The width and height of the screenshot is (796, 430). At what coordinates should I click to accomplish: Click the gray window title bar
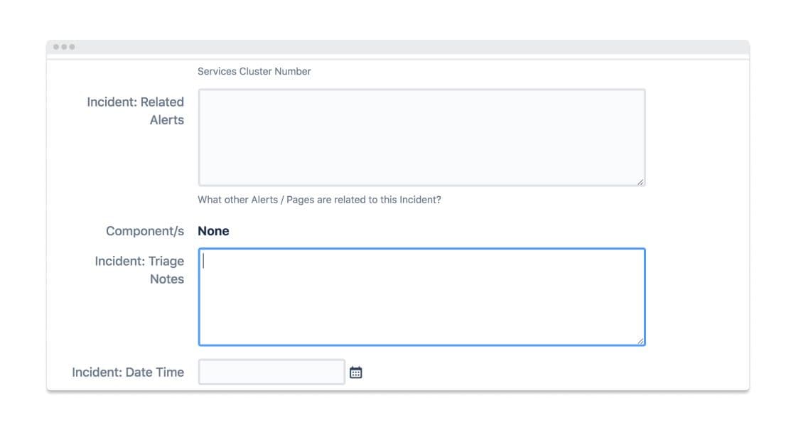tap(398, 47)
